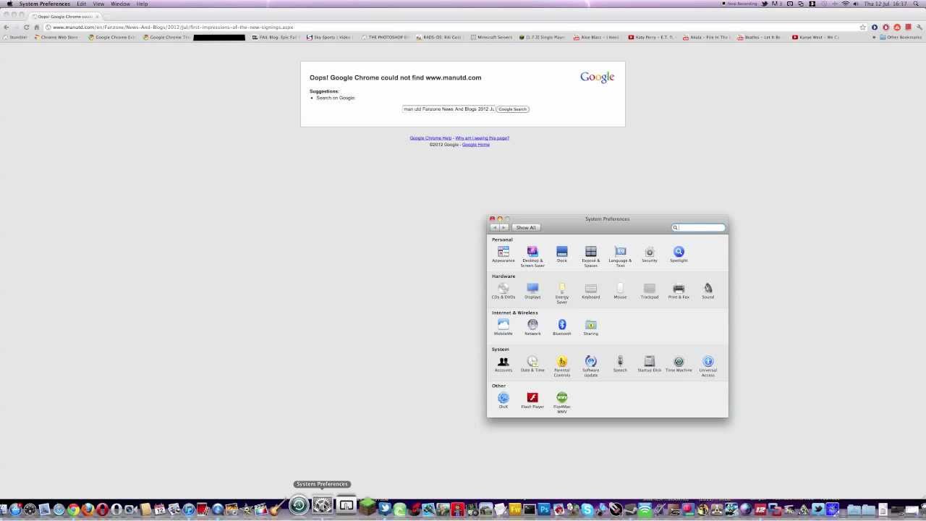The height and width of the screenshot is (521, 926).
Task: Open the Help menu
Action: 142,4
